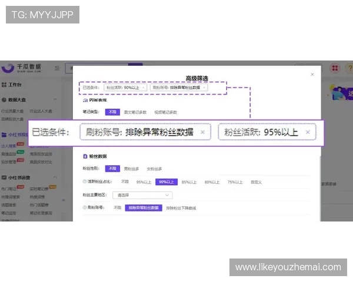Open 竞品投放对比 sidebar item
The image size is (353, 282).
(41, 162)
